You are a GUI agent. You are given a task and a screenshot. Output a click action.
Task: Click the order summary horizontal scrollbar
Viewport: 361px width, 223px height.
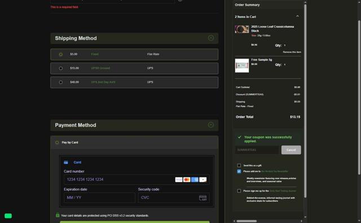coord(246,221)
